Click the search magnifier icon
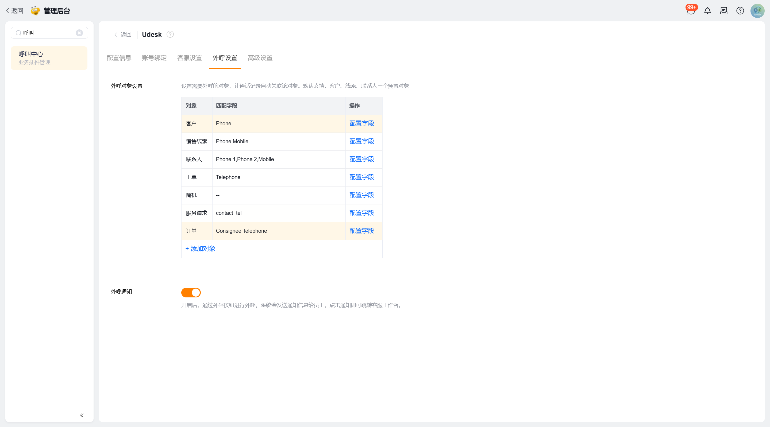Image resolution: width=770 pixels, height=427 pixels. click(x=18, y=33)
